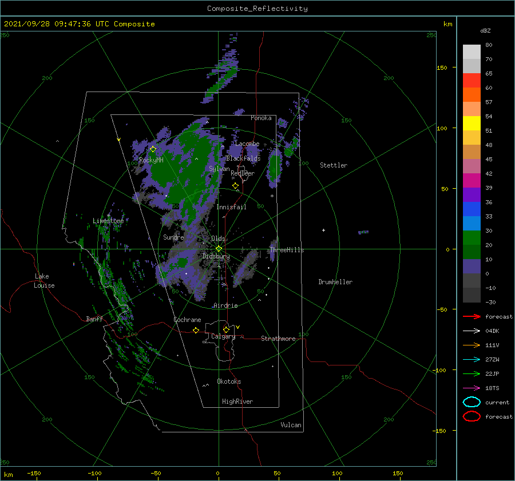This screenshot has width=515, height=481.
Task: Click the Sundre town label
Action: tap(173, 237)
